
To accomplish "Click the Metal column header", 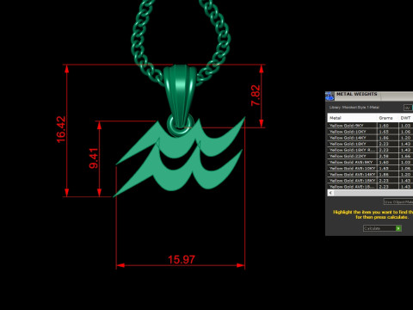I will (352, 118).
